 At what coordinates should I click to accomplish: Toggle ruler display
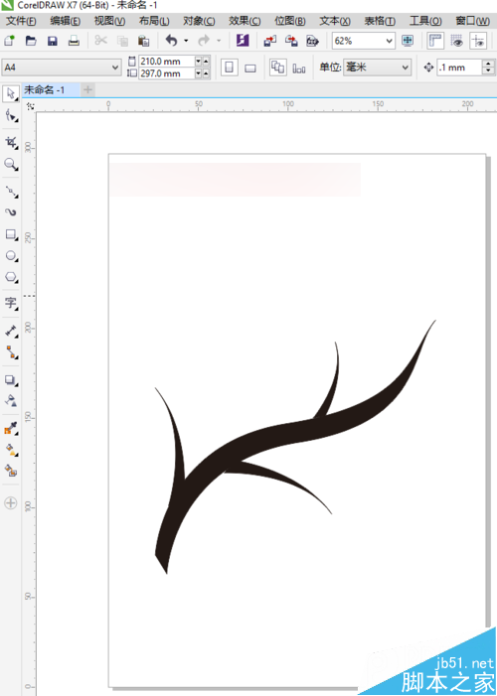coord(435,42)
